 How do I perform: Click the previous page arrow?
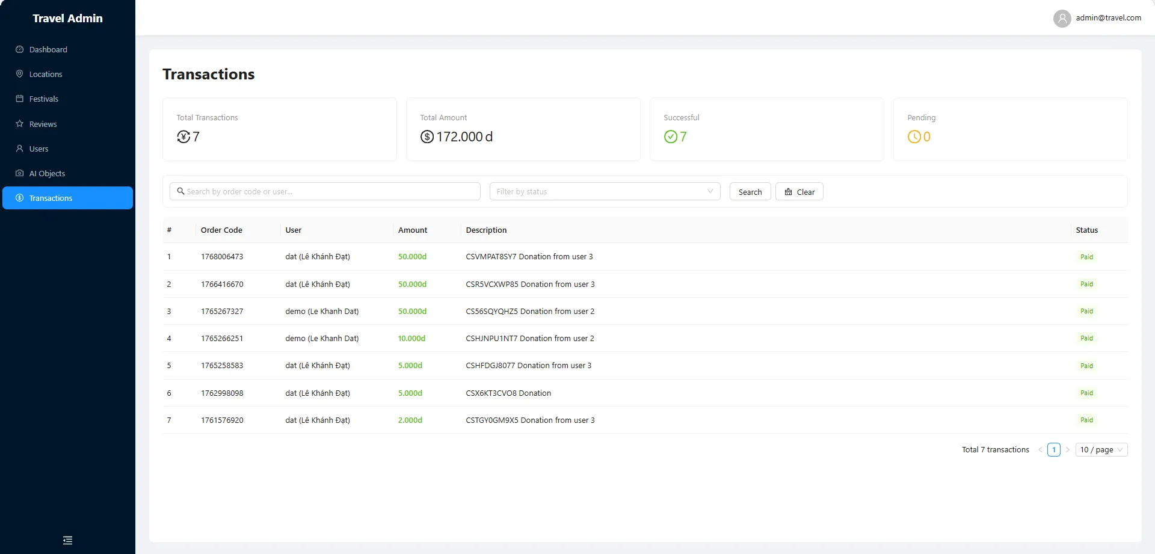click(1040, 449)
